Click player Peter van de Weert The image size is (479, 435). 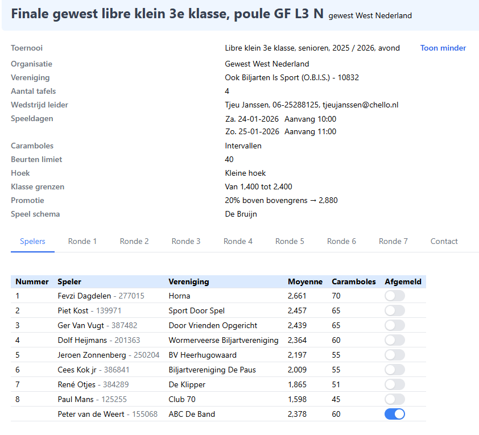click(x=91, y=414)
